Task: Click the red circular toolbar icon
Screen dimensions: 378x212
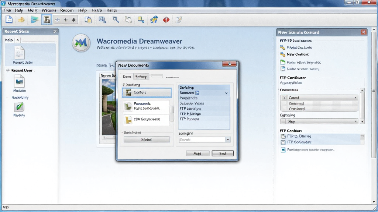Action: pyautogui.click(x=166, y=20)
